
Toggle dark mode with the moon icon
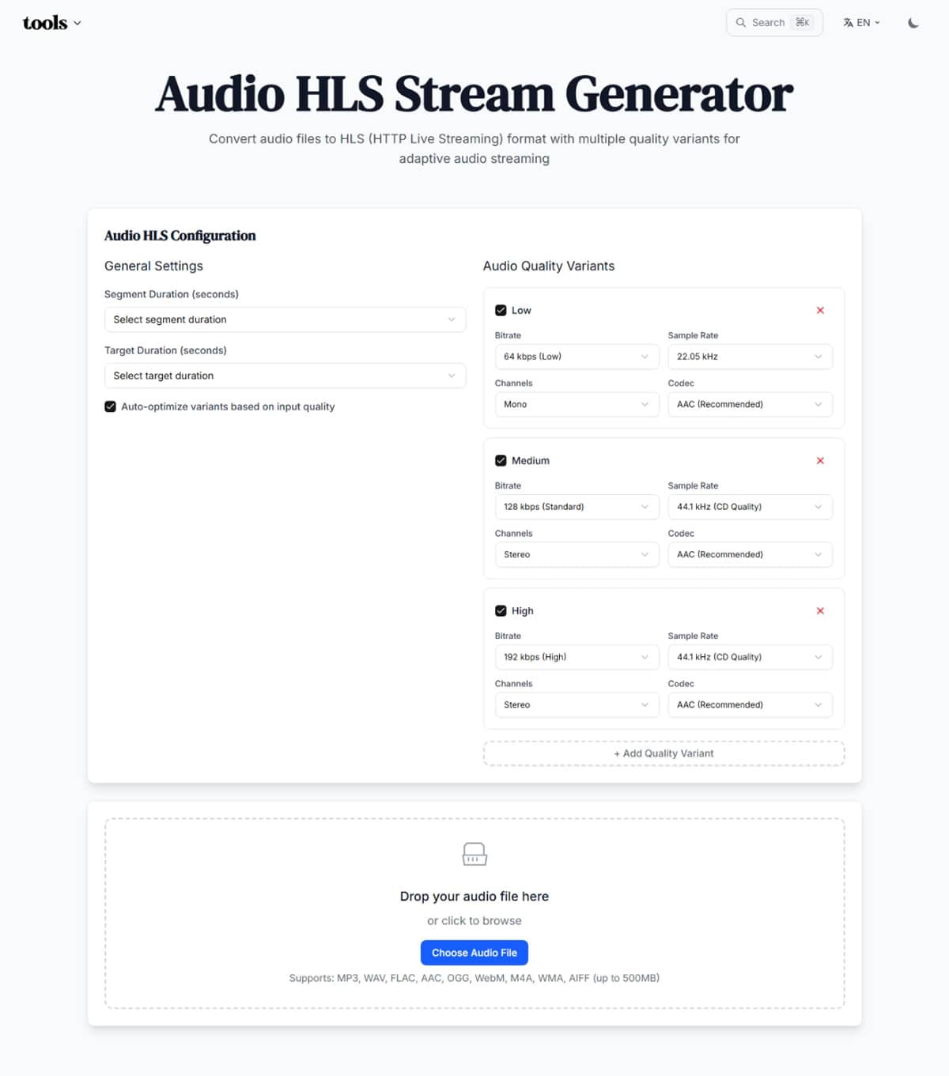[913, 23]
